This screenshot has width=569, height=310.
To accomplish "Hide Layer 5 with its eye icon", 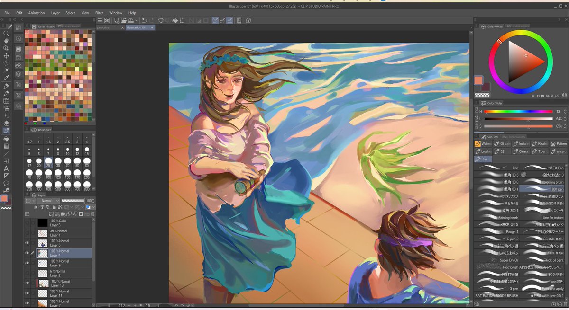I will point(27,243).
